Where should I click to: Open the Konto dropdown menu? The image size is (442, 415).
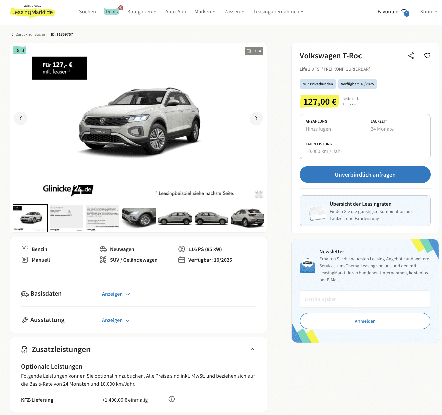(x=429, y=12)
